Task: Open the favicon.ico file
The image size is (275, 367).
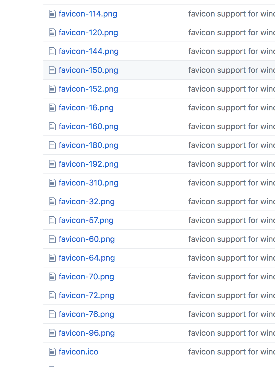Action: click(78, 352)
